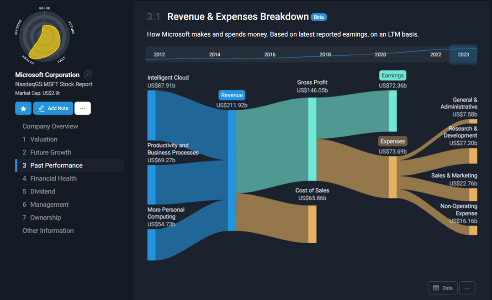Click the Revenue & Expenses Breakdown heading
Viewport: 492px width, 300px height.
(x=238, y=16)
